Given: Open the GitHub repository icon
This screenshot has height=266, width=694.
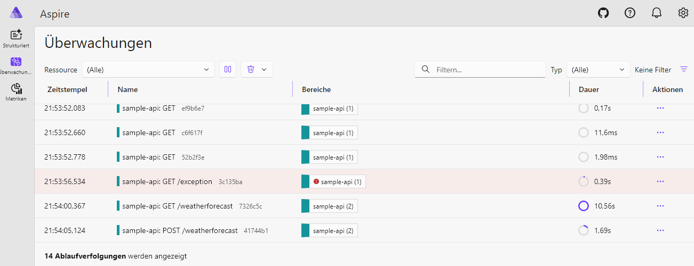Looking at the screenshot, I should 603,13.
